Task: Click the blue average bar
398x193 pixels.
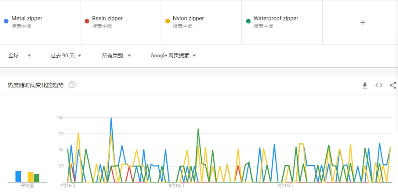Action: tap(18, 176)
